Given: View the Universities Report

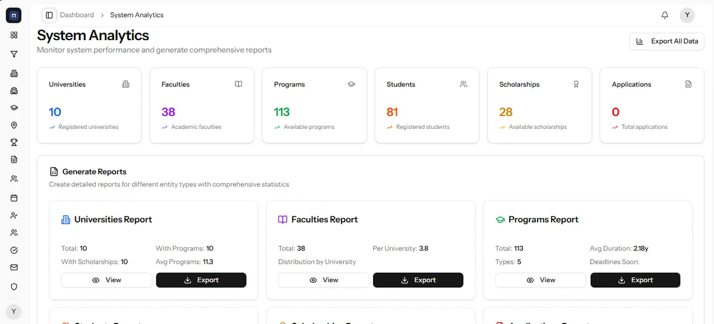Looking at the screenshot, I should click(107, 280).
